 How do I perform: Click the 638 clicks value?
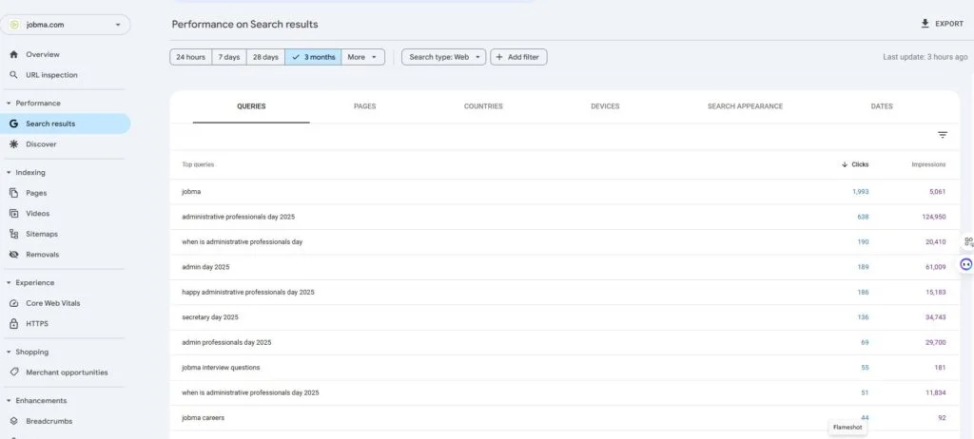tap(863, 218)
